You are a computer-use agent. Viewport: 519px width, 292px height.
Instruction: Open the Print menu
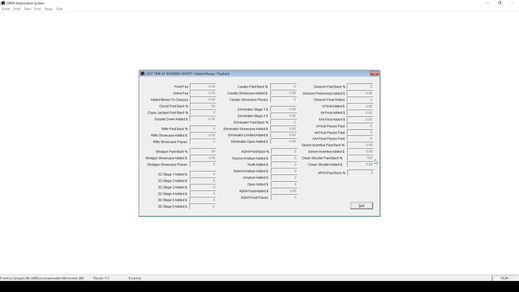coord(17,9)
